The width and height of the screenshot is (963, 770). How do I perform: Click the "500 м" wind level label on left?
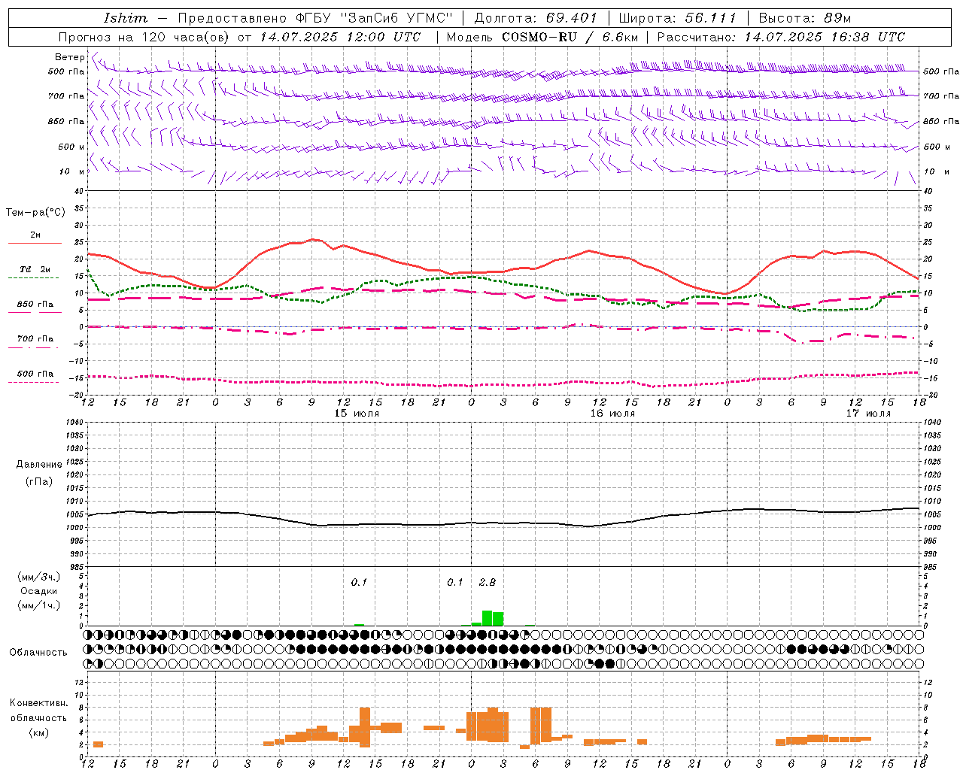tap(71, 147)
